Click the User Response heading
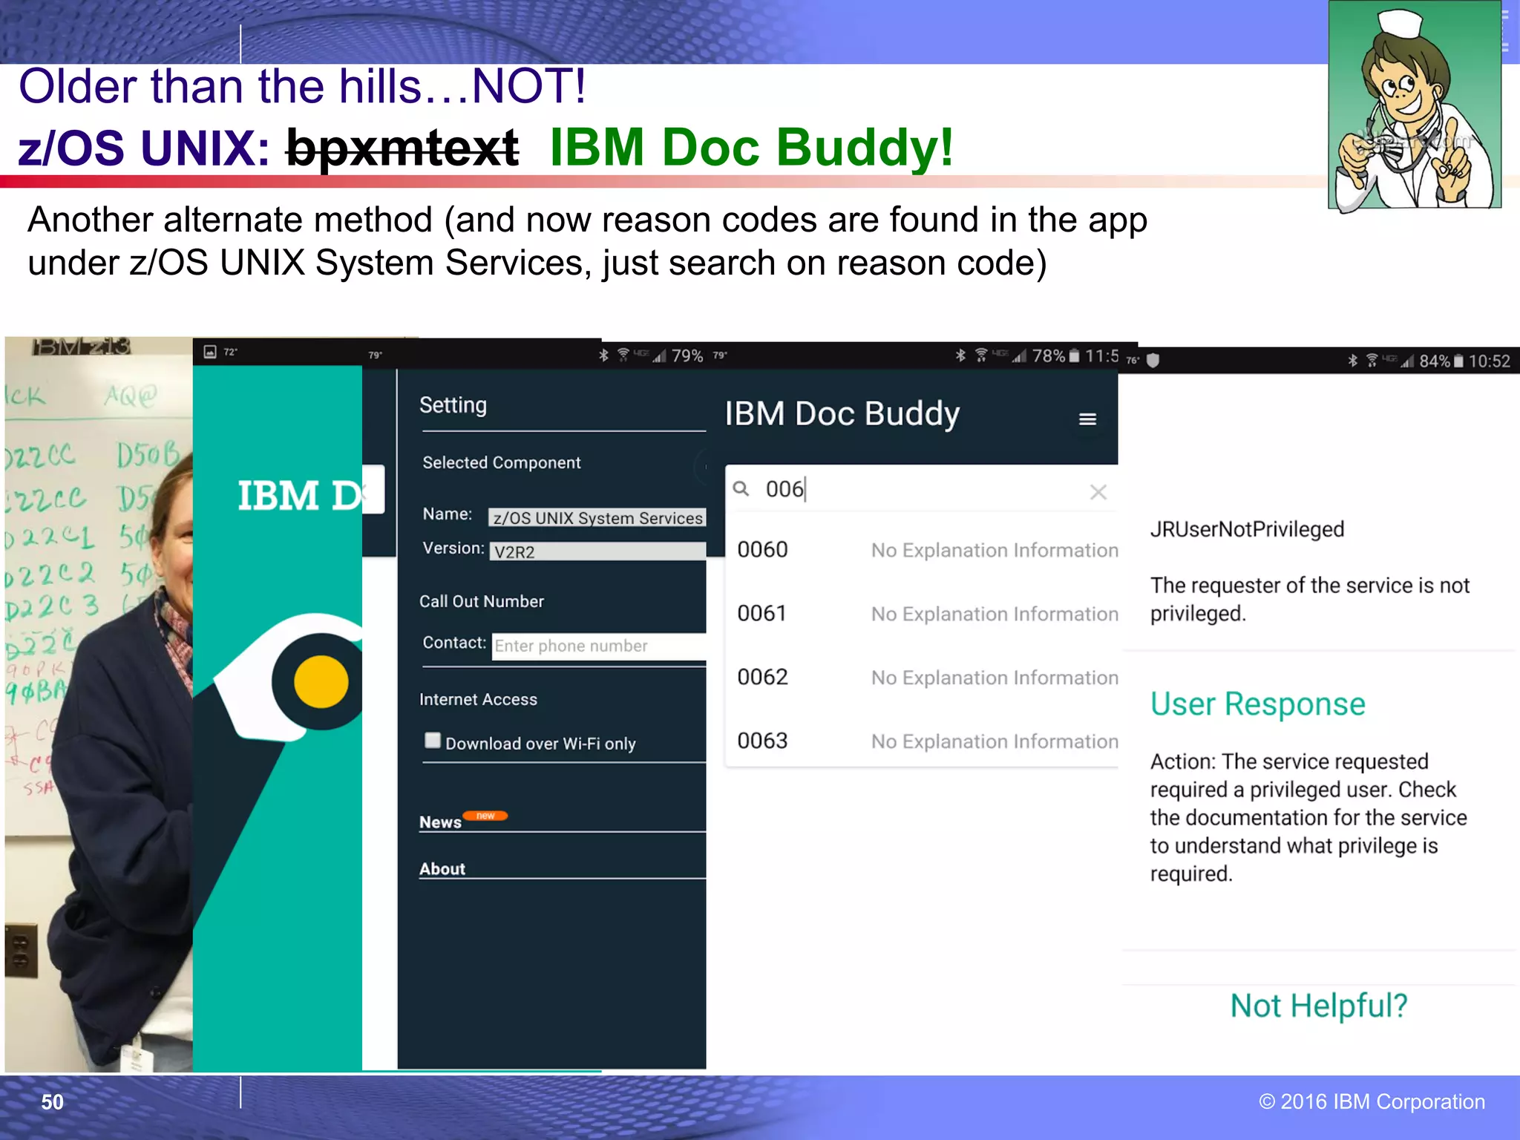Image resolution: width=1520 pixels, height=1140 pixels. click(1258, 704)
